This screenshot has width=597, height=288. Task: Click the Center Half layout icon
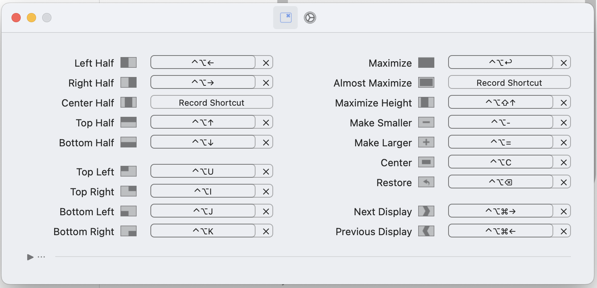pos(129,102)
